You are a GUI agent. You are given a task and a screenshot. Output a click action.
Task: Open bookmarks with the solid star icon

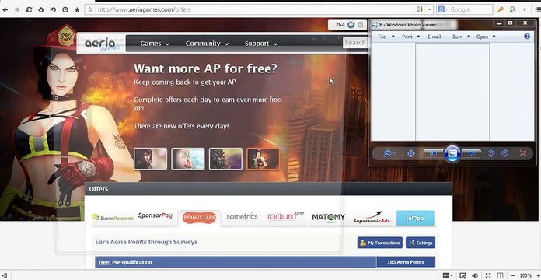click(77, 9)
